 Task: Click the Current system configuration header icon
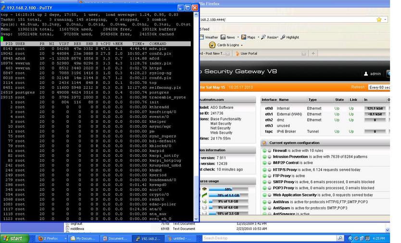264,143
